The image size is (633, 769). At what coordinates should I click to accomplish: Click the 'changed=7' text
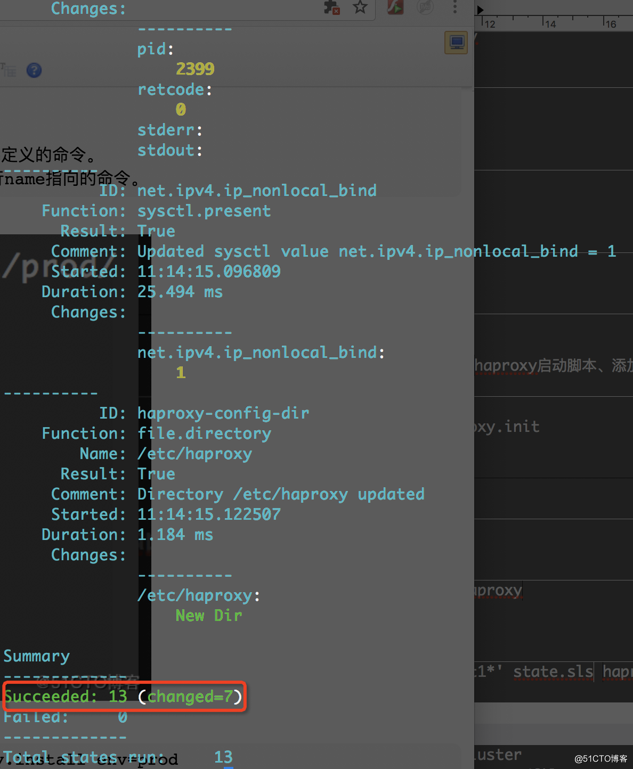[190, 697]
